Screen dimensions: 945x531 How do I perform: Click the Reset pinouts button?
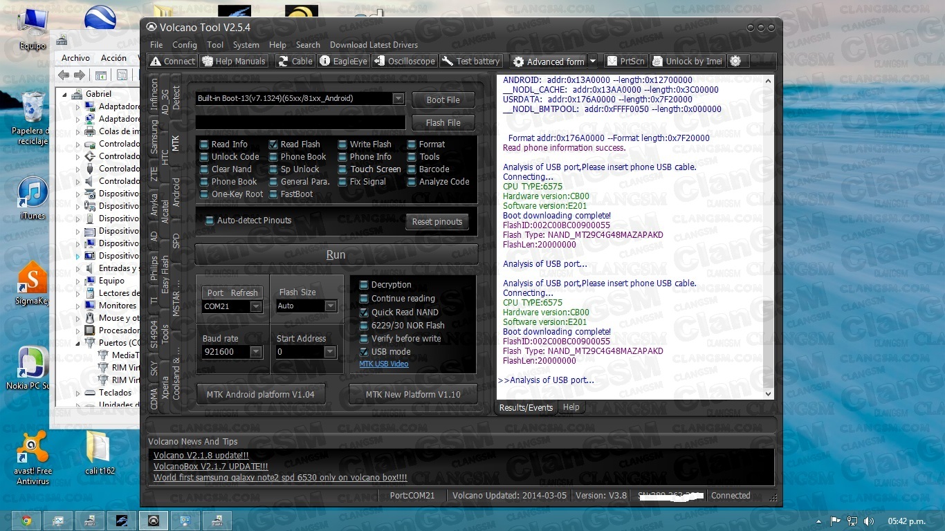(437, 222)
